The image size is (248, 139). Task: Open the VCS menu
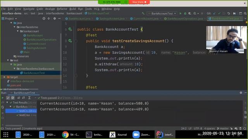tap(96, 9)
